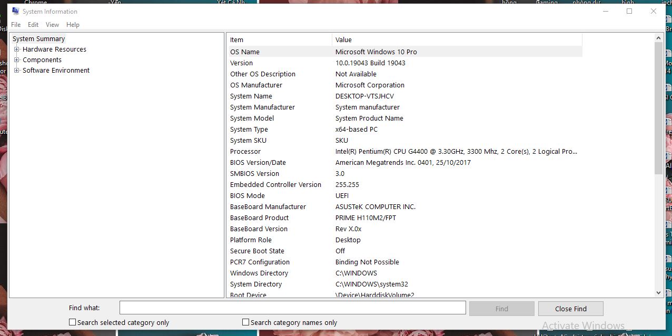Maximize the System Information window
This screenshot has height=336, width=672.
[629, 11]
